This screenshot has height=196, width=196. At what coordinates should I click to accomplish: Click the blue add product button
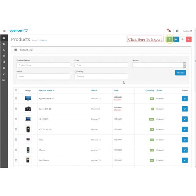tap(176, 39)
